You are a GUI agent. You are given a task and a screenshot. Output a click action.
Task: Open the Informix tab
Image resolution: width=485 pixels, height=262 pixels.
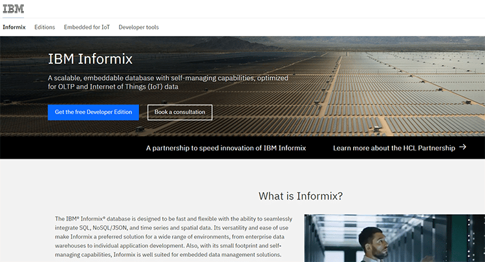[x=14, y=27]
